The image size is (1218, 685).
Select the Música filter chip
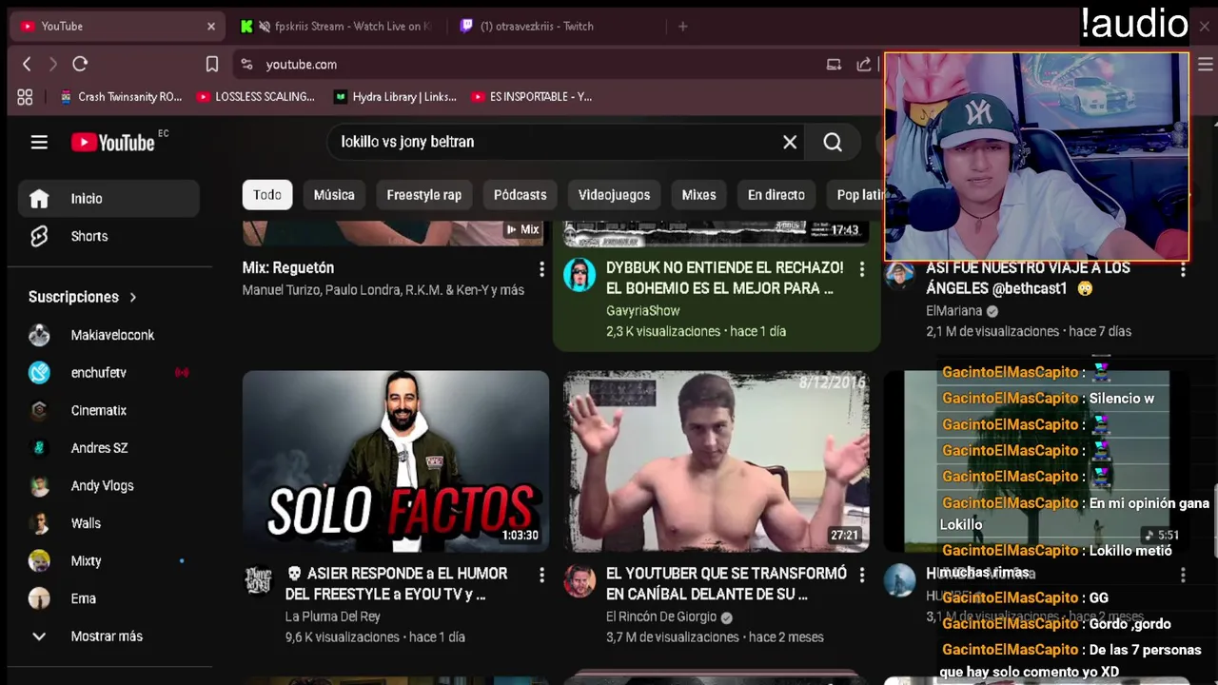point(334,194)
